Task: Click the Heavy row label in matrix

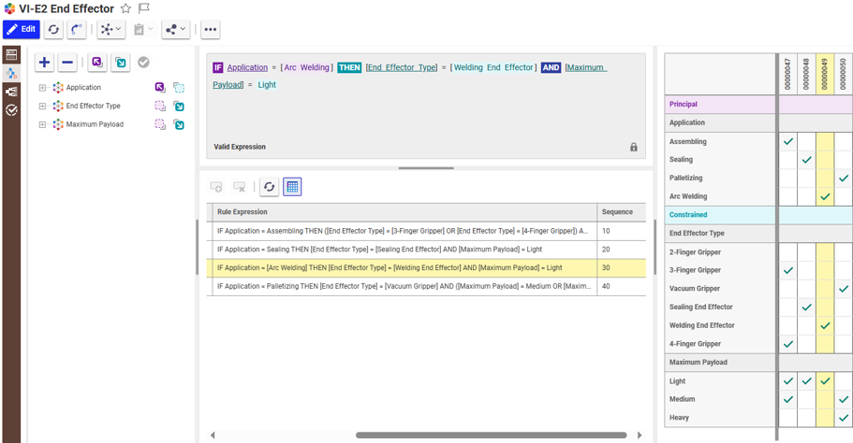Action: 679,418
